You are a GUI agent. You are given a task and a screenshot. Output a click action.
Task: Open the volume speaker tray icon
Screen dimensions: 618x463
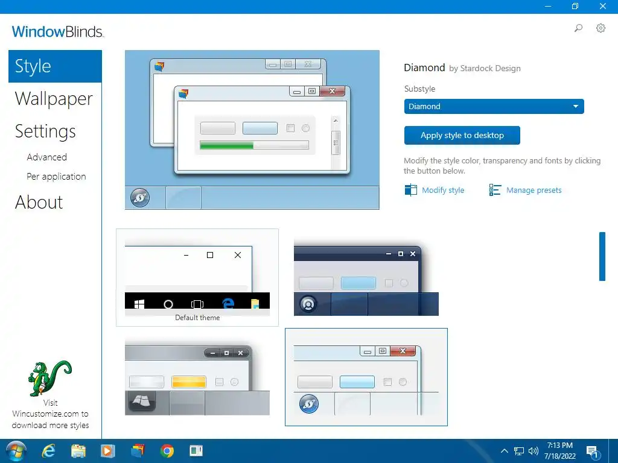(534, 451)
